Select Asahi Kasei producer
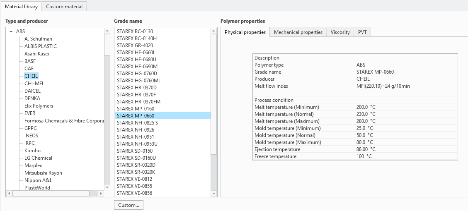This screenshot has height=211, width=468. pos(37,54)
